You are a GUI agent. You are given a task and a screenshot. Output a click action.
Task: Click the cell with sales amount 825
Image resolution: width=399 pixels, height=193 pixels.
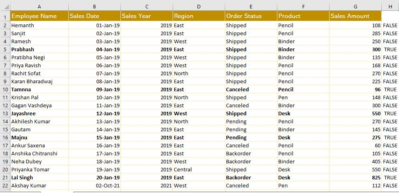click(x=355, y=177)
